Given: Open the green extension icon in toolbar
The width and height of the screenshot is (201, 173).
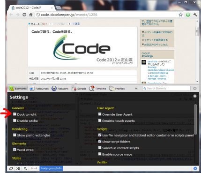Looking at the screenshot, I should tap(188, 15).
